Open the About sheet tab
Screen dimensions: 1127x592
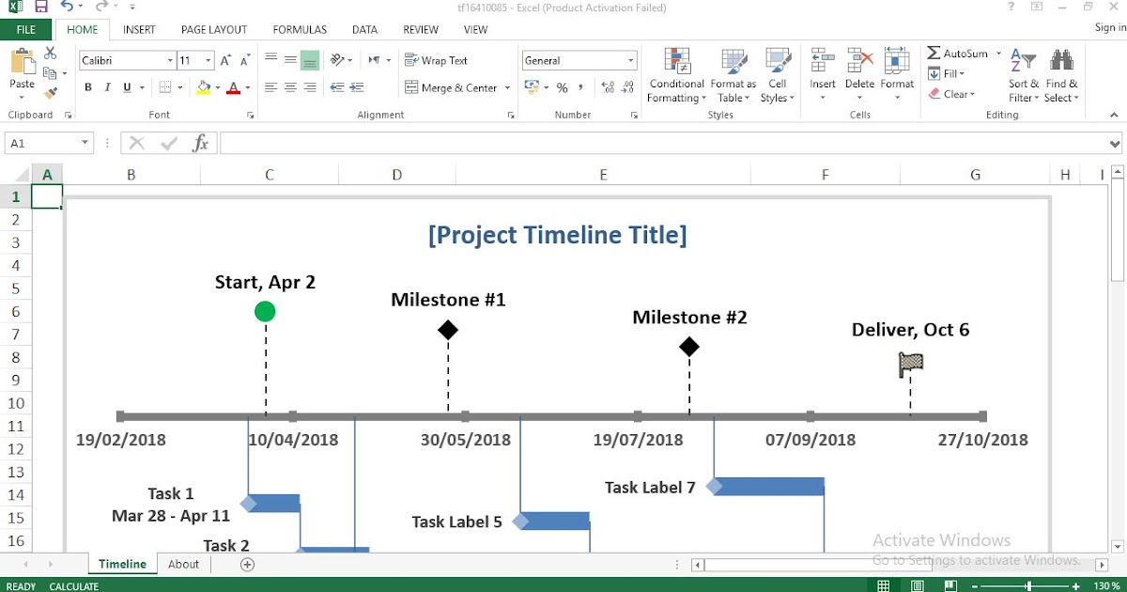click(183, 564)
